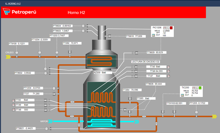Open the trend chart for TT47
Viewport: 220px width, 133px height.
(x=168, y=76)
